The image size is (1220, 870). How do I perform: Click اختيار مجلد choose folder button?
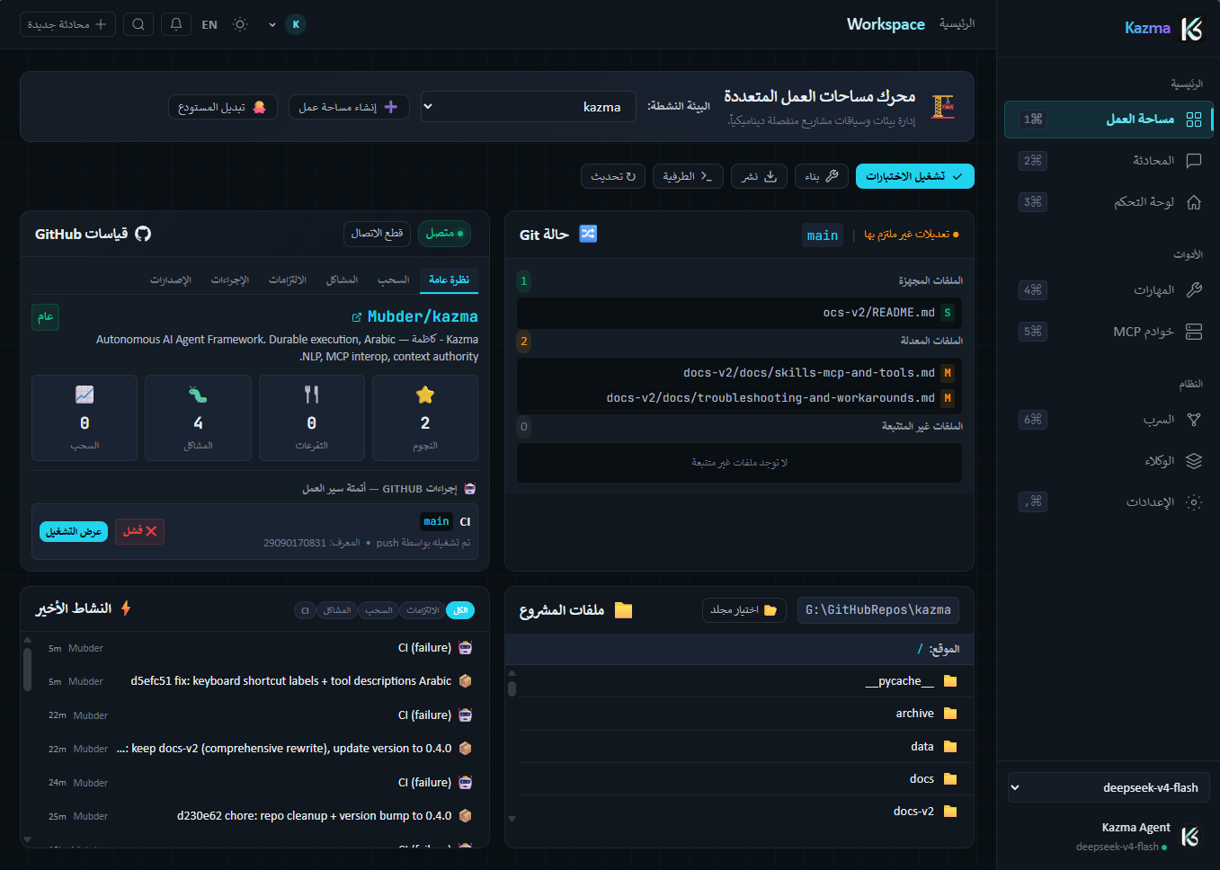click(744, 610)
